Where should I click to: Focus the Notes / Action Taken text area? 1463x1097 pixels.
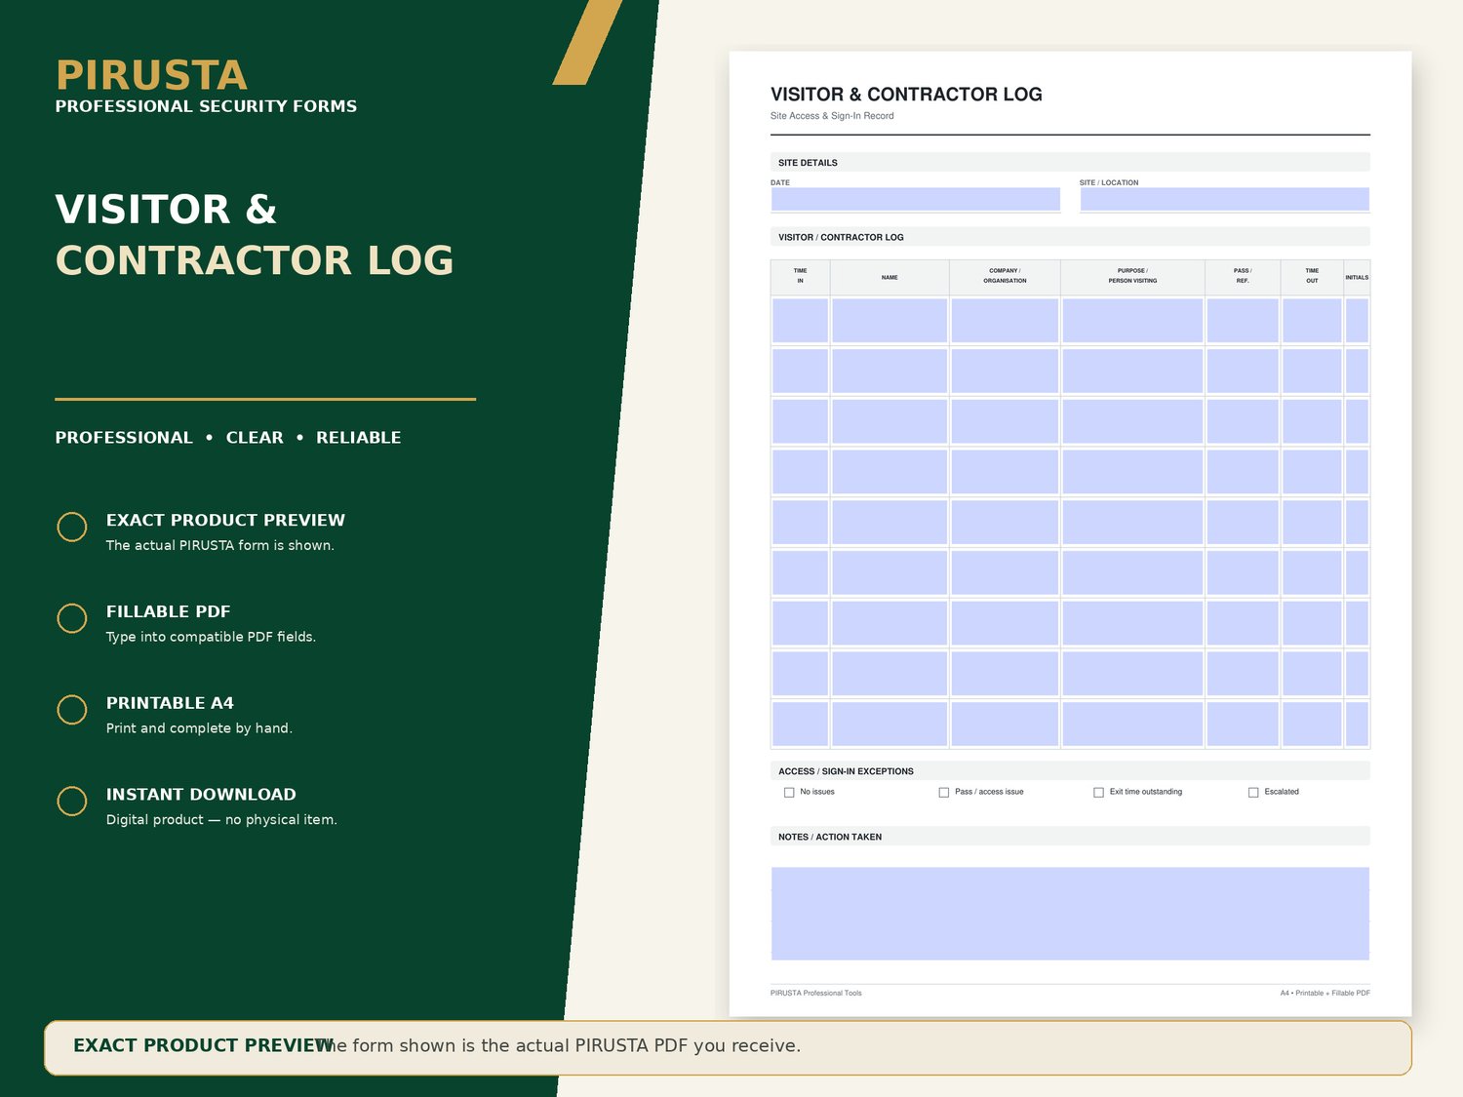tap(1070, 914)
